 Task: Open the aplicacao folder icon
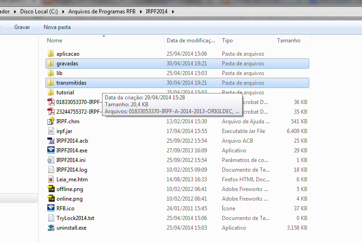pyautogui.click(x=51, y=54)
